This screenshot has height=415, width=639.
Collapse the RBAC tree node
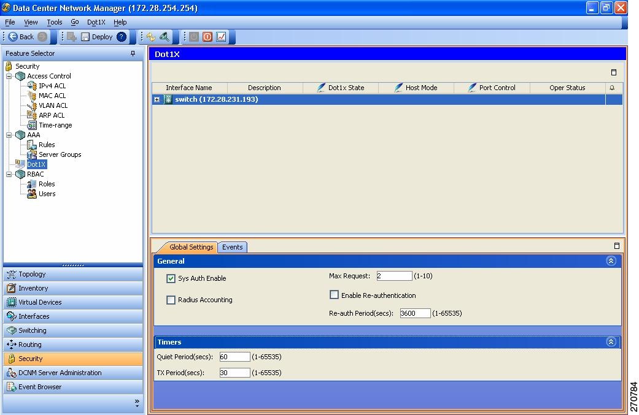click(9, 174)
